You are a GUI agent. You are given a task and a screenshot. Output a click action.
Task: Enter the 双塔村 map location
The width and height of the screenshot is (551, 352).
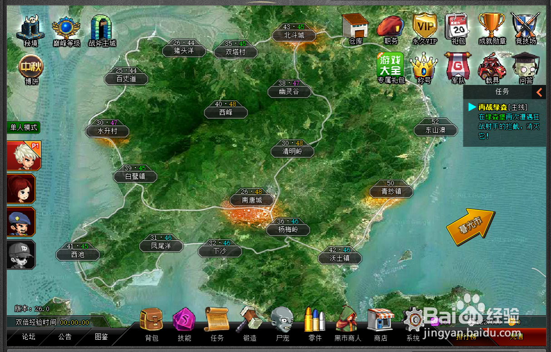[236, 49]
